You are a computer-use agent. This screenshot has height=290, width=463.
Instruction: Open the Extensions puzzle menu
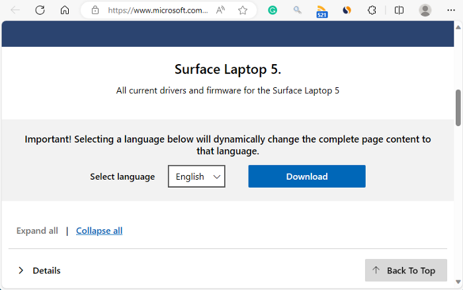point(372,11)
